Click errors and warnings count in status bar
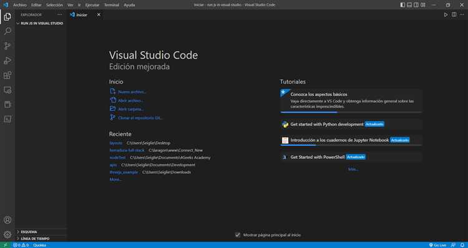 [21, 245]
